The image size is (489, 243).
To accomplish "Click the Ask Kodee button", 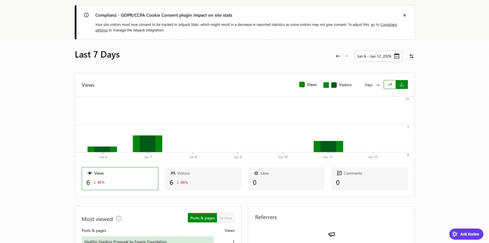I will coord(466,234).
